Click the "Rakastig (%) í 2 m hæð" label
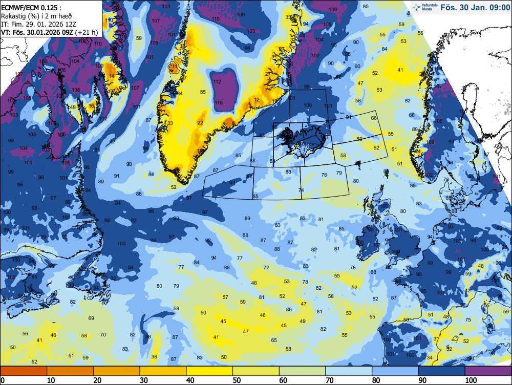The height and width of the screenshot is (385, 512). (x=36, y=16)
